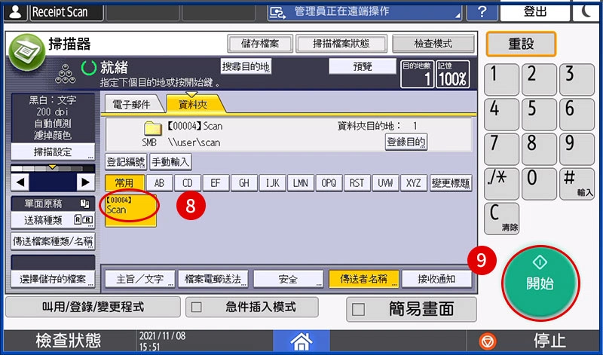Select the XYZ index tab
Screen dimensions: 603x355
click(414, 183)
